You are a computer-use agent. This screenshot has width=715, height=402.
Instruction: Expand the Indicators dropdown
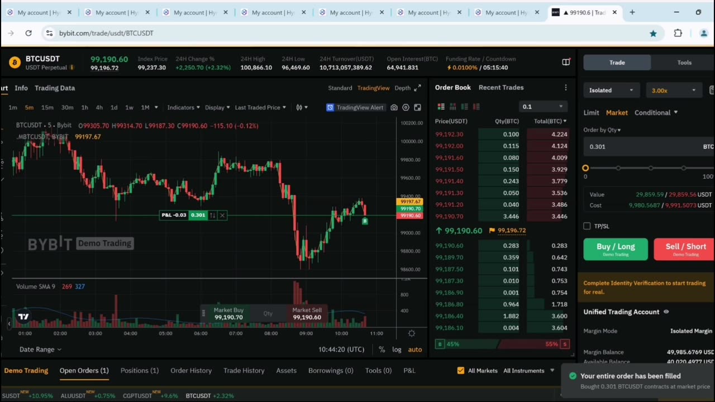184,107
